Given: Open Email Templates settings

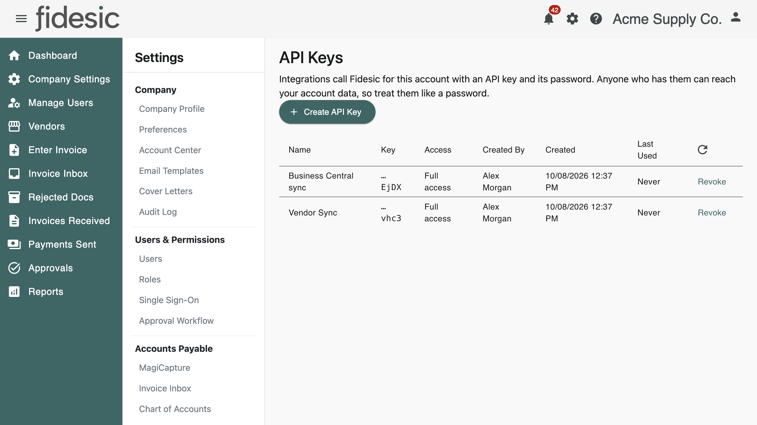Looking at the screenshot, I should [171, 171].
